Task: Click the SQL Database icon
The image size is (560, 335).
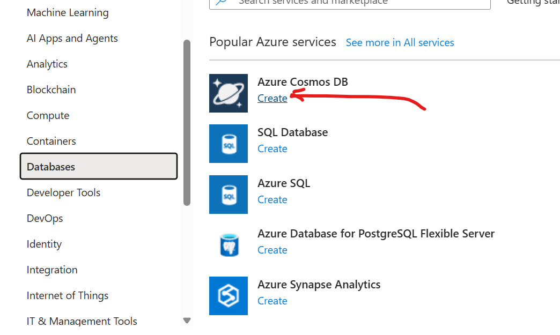Action: coord(229,144)
